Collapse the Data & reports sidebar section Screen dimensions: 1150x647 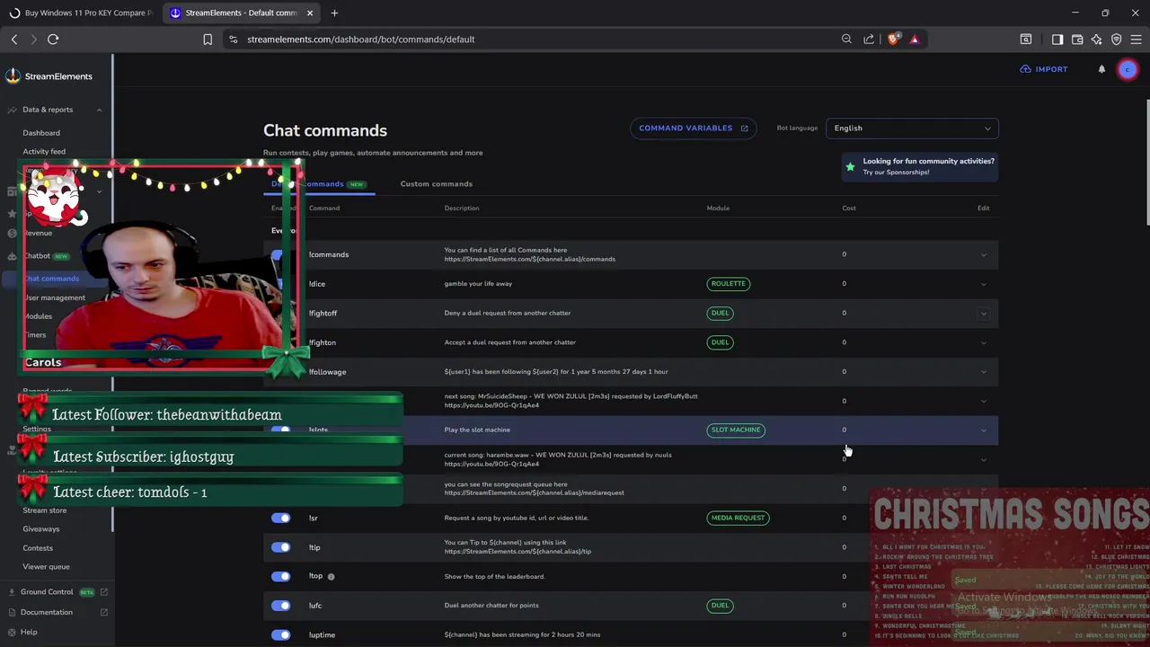click(x=99, y=110)
